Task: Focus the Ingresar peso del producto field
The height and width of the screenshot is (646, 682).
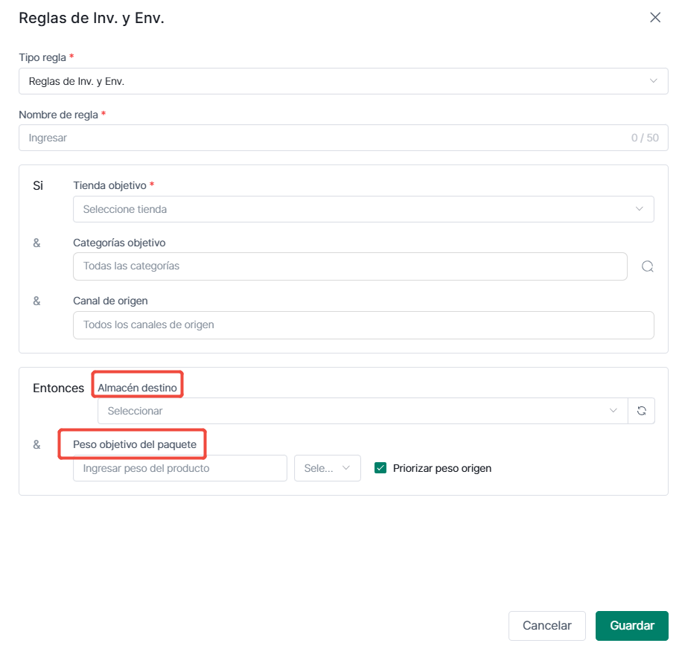Action: [x=180, y=468]
